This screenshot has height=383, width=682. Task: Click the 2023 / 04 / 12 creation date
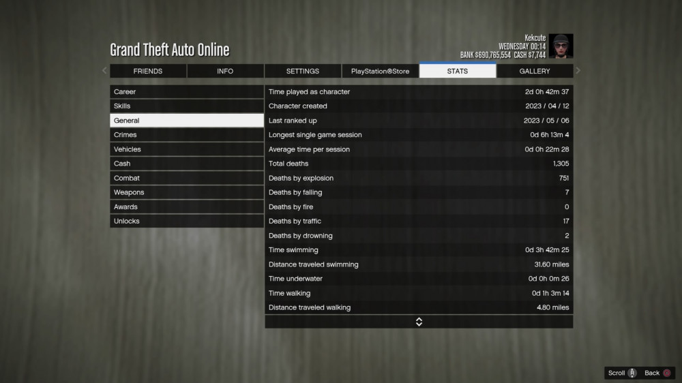click(547, 106)
